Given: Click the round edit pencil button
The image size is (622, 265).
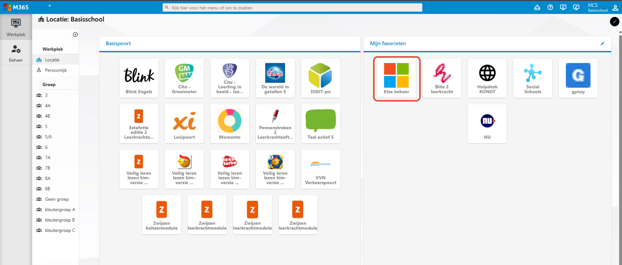Looking at the screenshot, I should [x=614, y=22].
